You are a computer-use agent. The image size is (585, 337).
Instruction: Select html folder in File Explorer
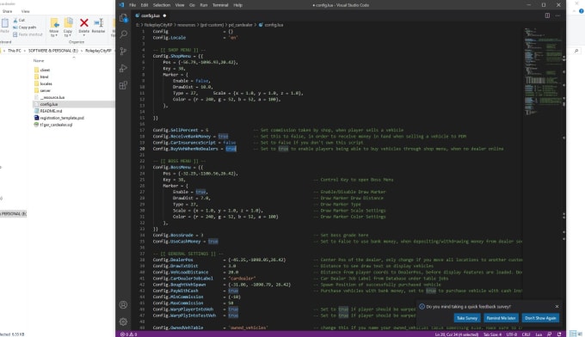coord(44,77)
